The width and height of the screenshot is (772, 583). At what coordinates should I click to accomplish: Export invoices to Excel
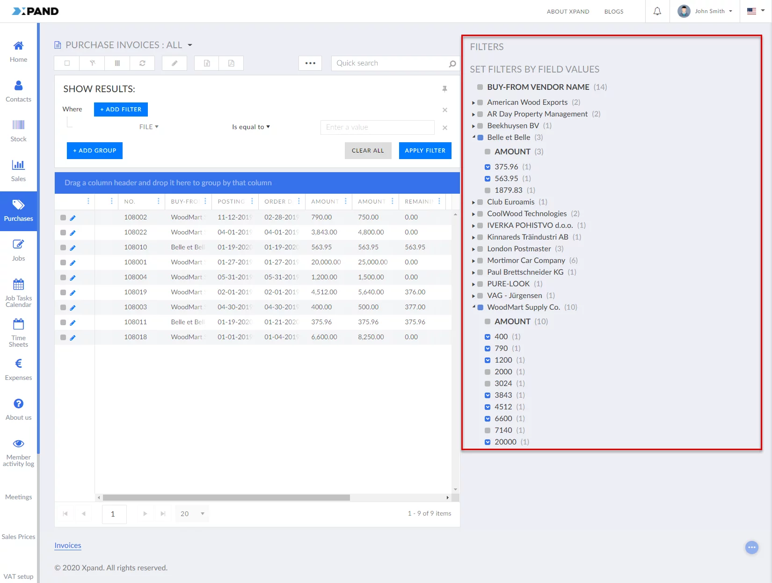(x=207, y=63)
